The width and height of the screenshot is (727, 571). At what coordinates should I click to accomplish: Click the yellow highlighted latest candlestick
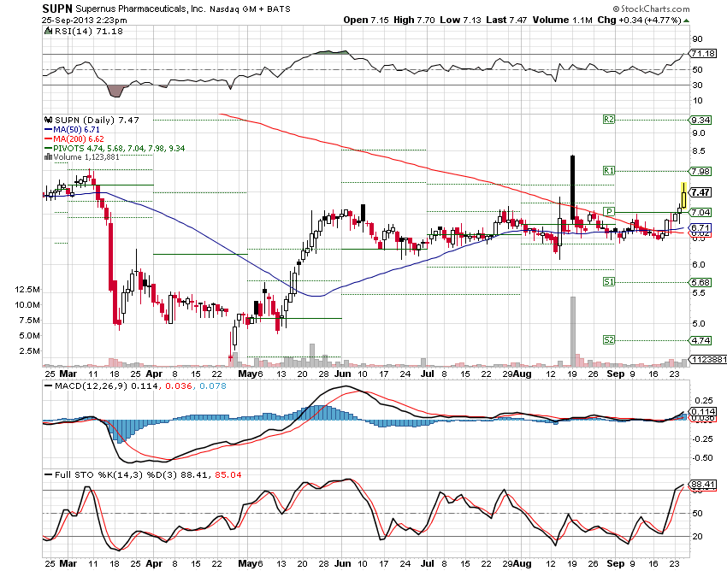[684, 196]
